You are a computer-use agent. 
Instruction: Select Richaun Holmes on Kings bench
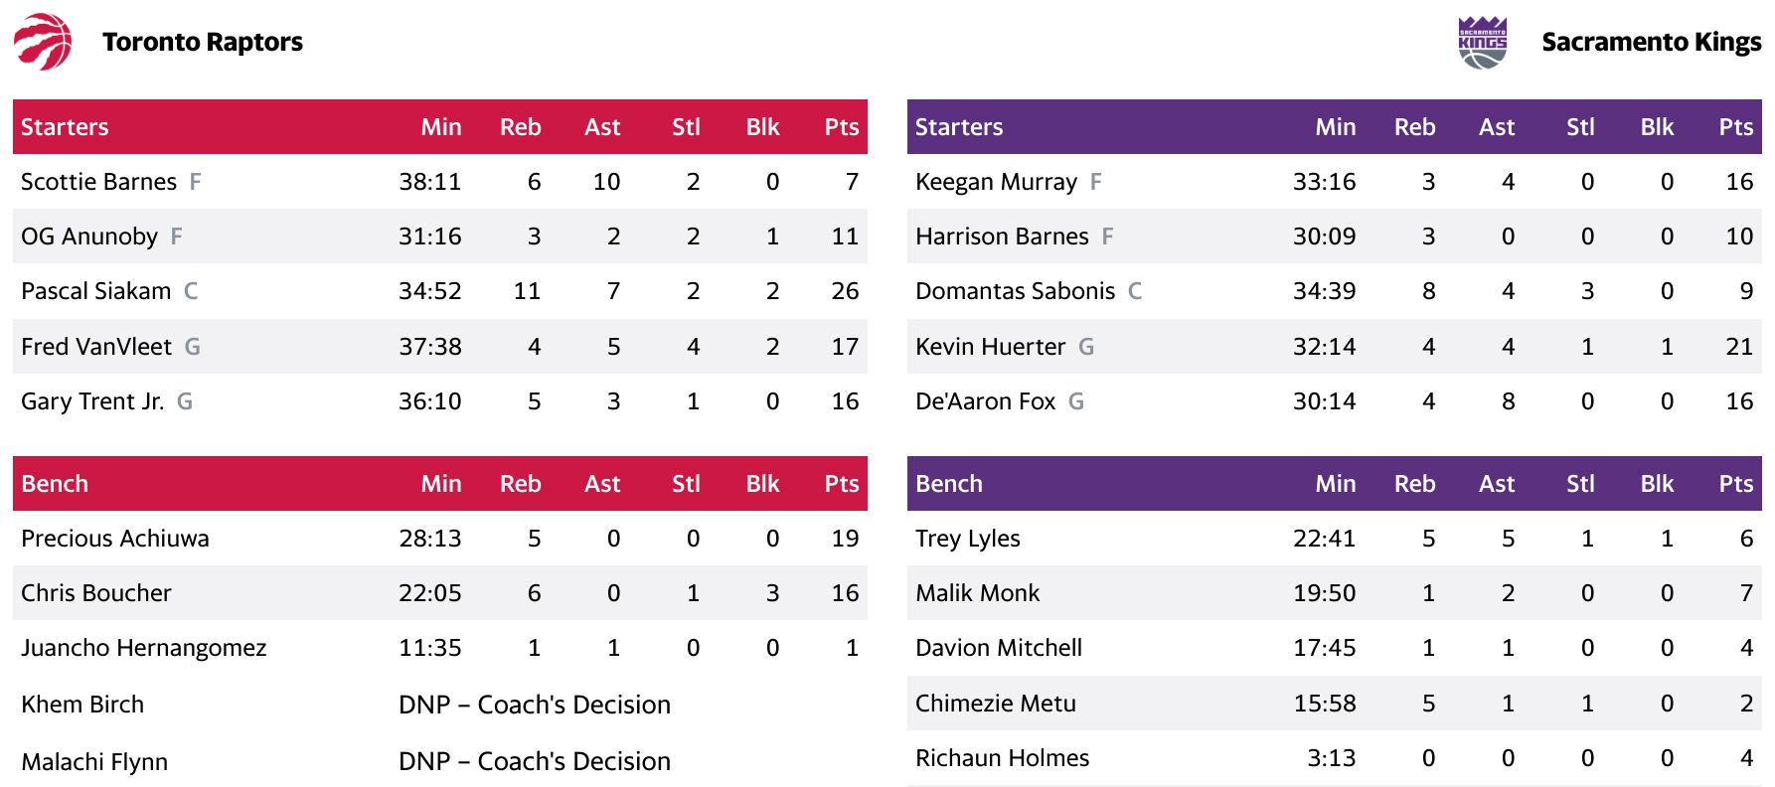pyautogui.click(x=1002, y=758)
